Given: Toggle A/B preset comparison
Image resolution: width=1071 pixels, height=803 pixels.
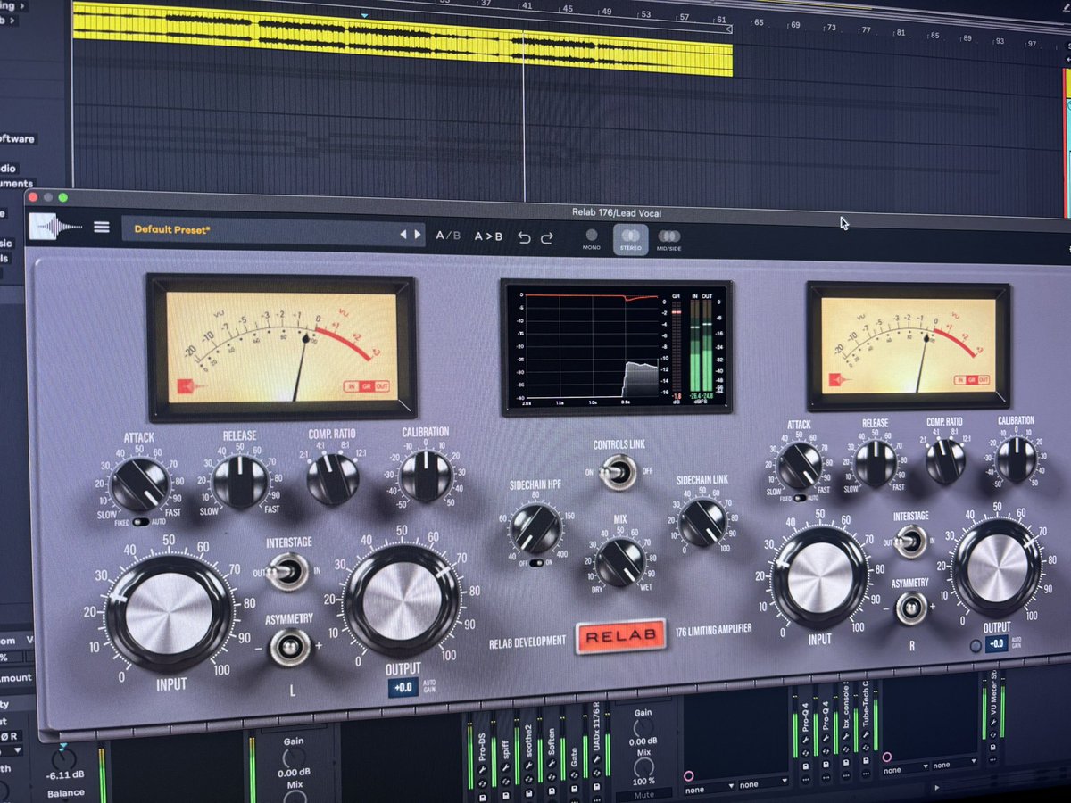Looking at the screenshot, I should click(448, 236).
